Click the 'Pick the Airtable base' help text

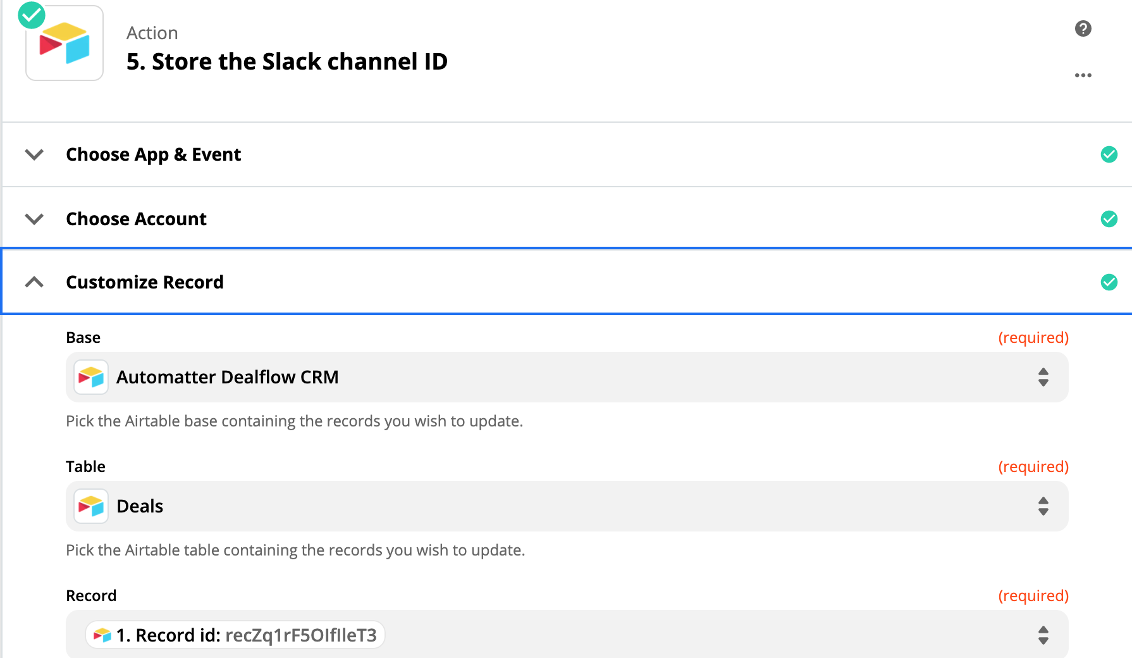click(295, 421)
